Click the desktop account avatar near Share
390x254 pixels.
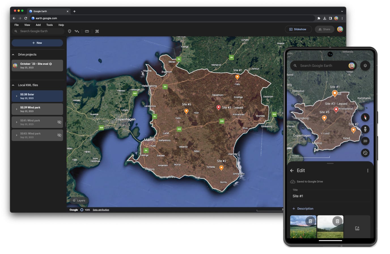coord(340,29)
